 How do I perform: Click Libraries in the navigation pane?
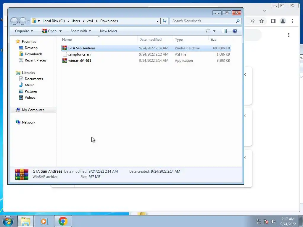point(28,73)
